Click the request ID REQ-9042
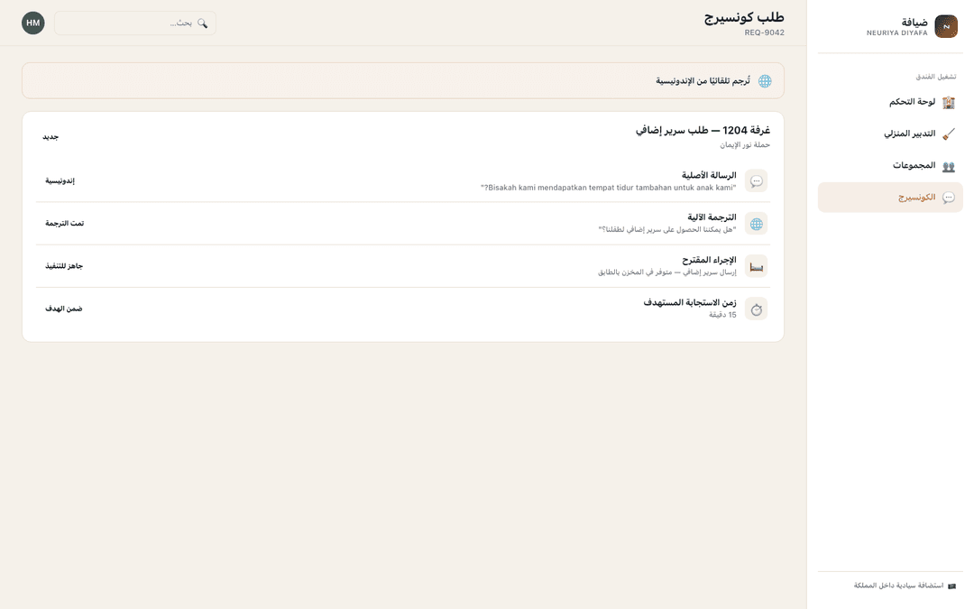 [764, 33]
